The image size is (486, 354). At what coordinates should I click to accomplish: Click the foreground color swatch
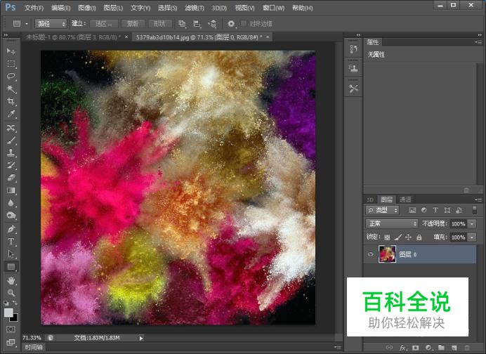8,313
